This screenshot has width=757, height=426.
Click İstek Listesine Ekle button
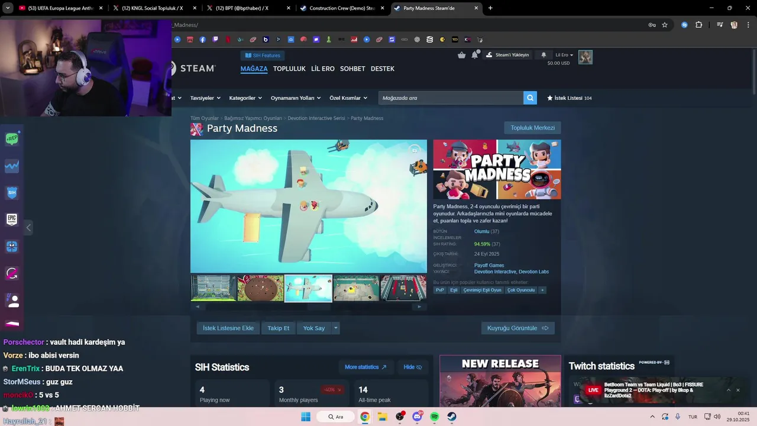[x=228, y=328]
